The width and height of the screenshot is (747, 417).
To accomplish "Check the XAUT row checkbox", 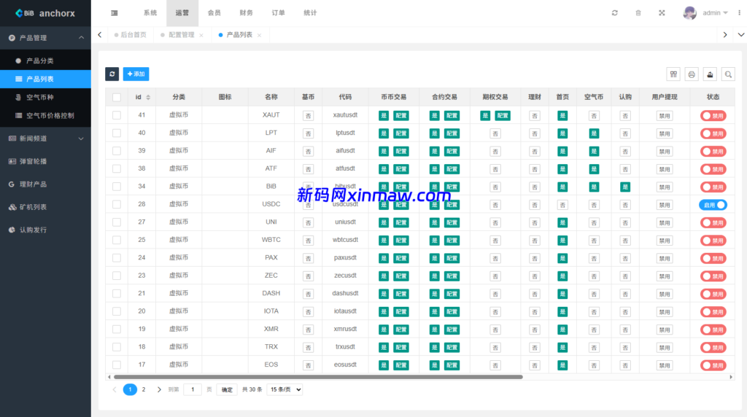I will click(117, 115).
